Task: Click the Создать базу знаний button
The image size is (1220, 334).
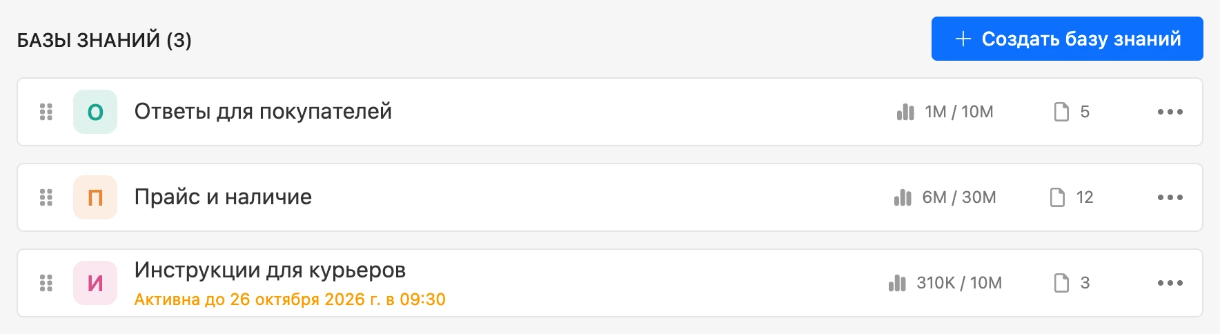Action: click(1067, 39)
